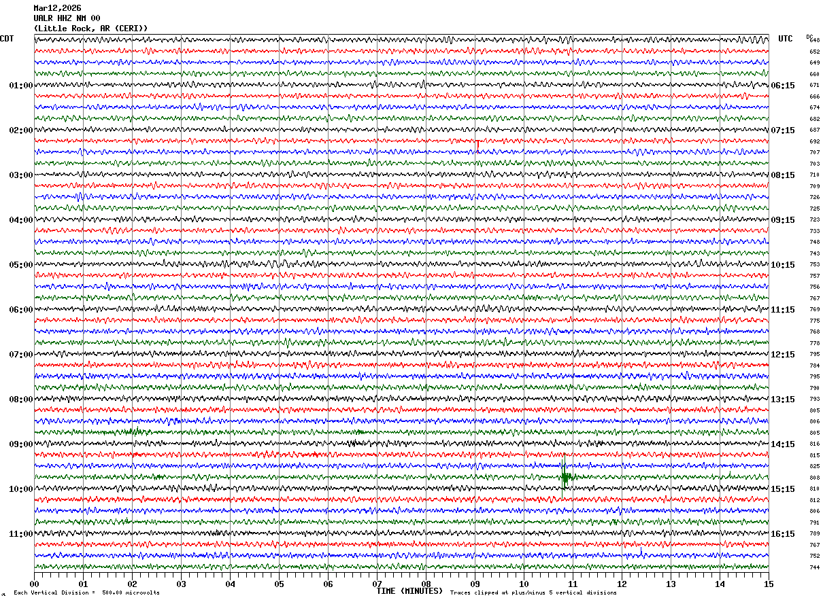Click the DC offset value 648

(x=814, y=40)
